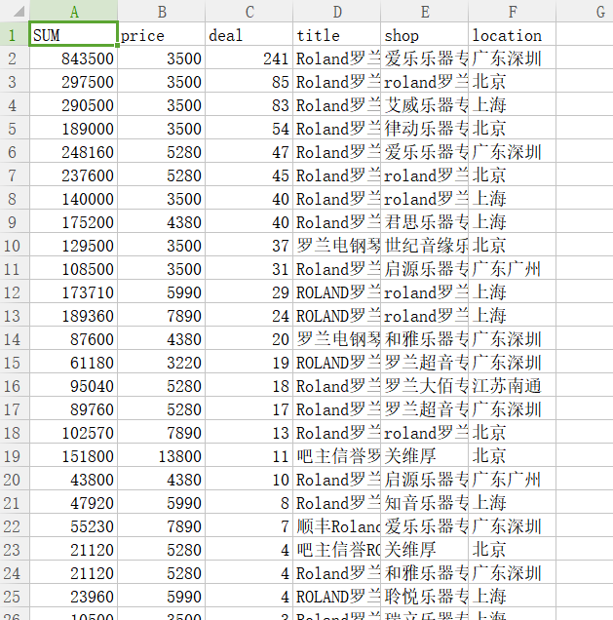Select price cell 13800
This screenshot has height=620, width=613.
pos(161,456)
